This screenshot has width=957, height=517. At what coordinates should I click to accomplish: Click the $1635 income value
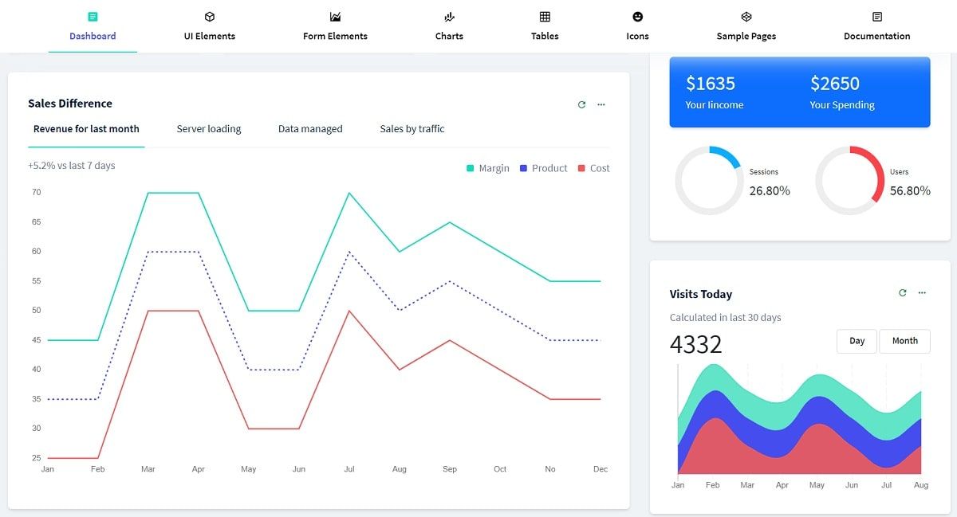711,84
